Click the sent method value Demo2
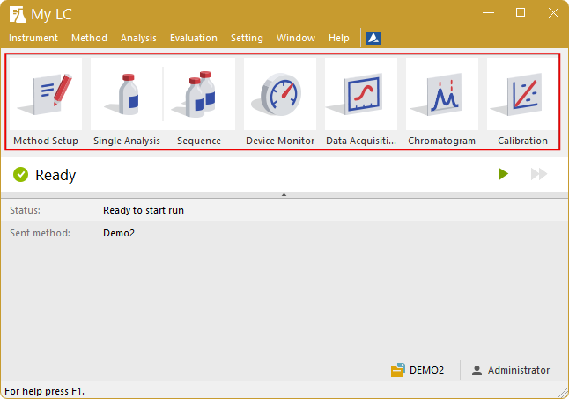Image resolution: width=569 pixels, height=399 pixels. (x=119, y=233)
